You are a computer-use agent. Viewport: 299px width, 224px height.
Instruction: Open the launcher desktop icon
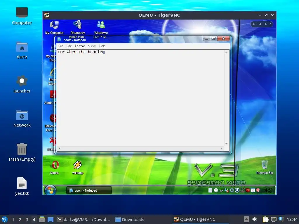tap(22, 84)
